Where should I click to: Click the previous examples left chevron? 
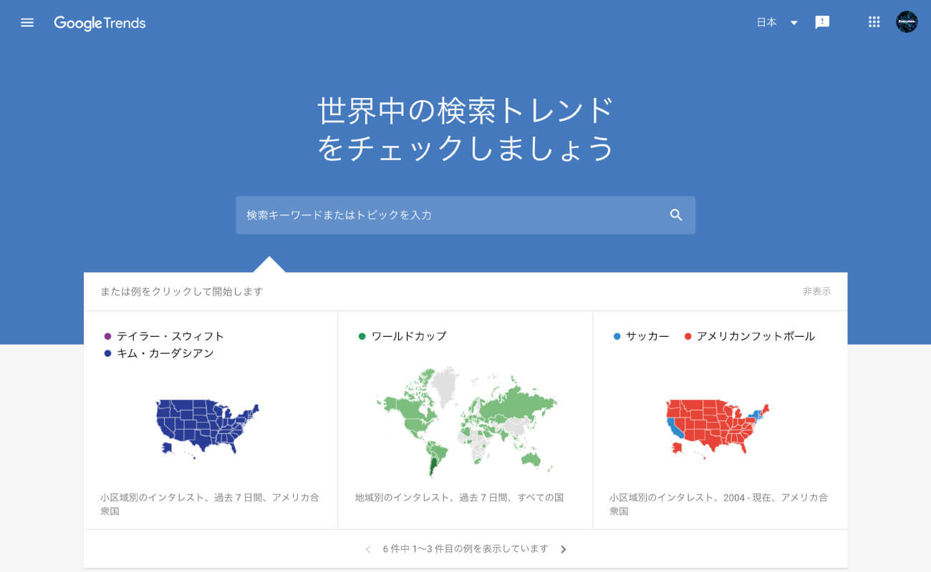[368, 549]
